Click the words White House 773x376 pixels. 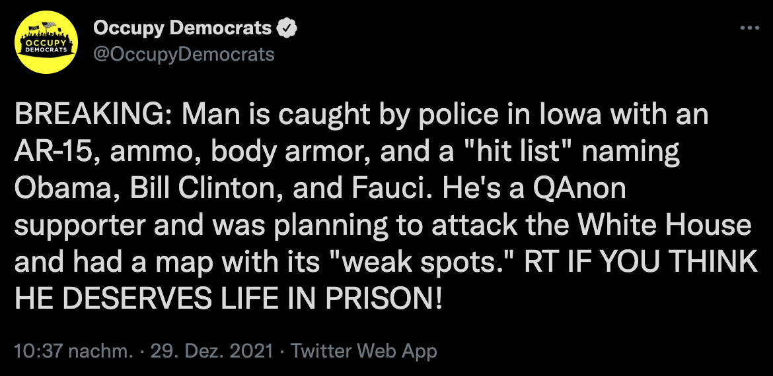[664, 226]
